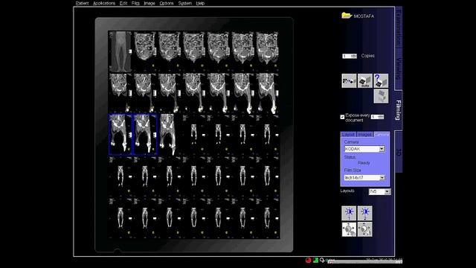Click the Expose Film Task icon
The image size is (476, 268).
click(349, 80)
